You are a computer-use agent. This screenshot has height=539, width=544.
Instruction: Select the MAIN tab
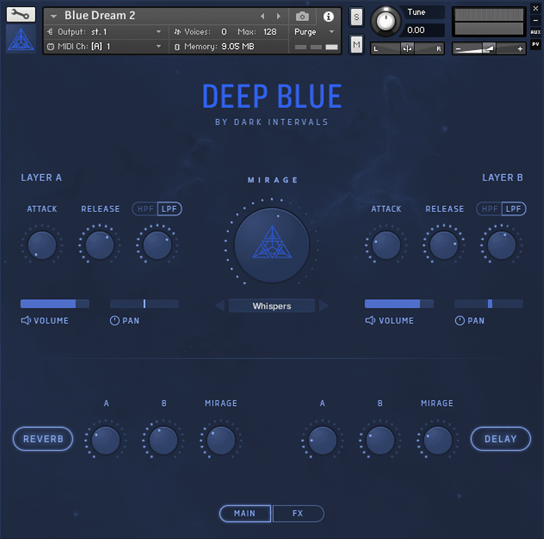245,514
